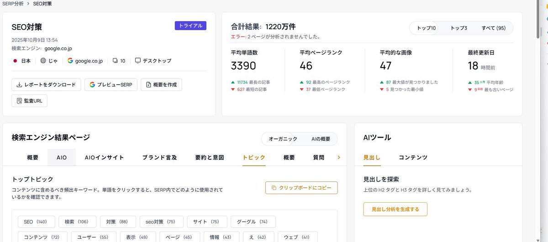Click the レポートをダウンロード button

[47, 84]
